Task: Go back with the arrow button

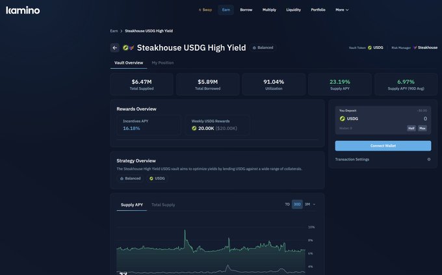Action: point(115,47)
